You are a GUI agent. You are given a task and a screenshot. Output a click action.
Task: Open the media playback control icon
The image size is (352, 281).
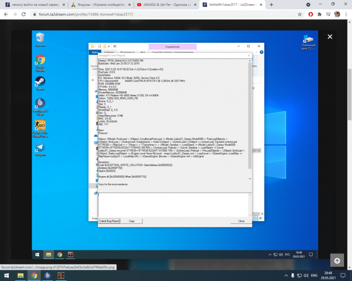tap(328, 14)
